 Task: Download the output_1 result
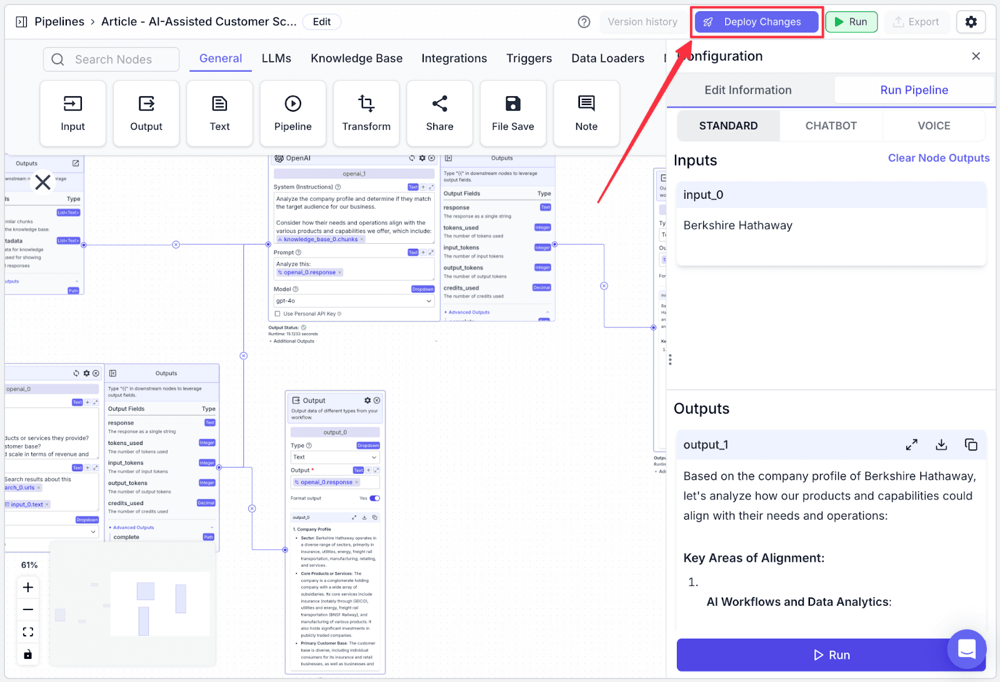941,444
